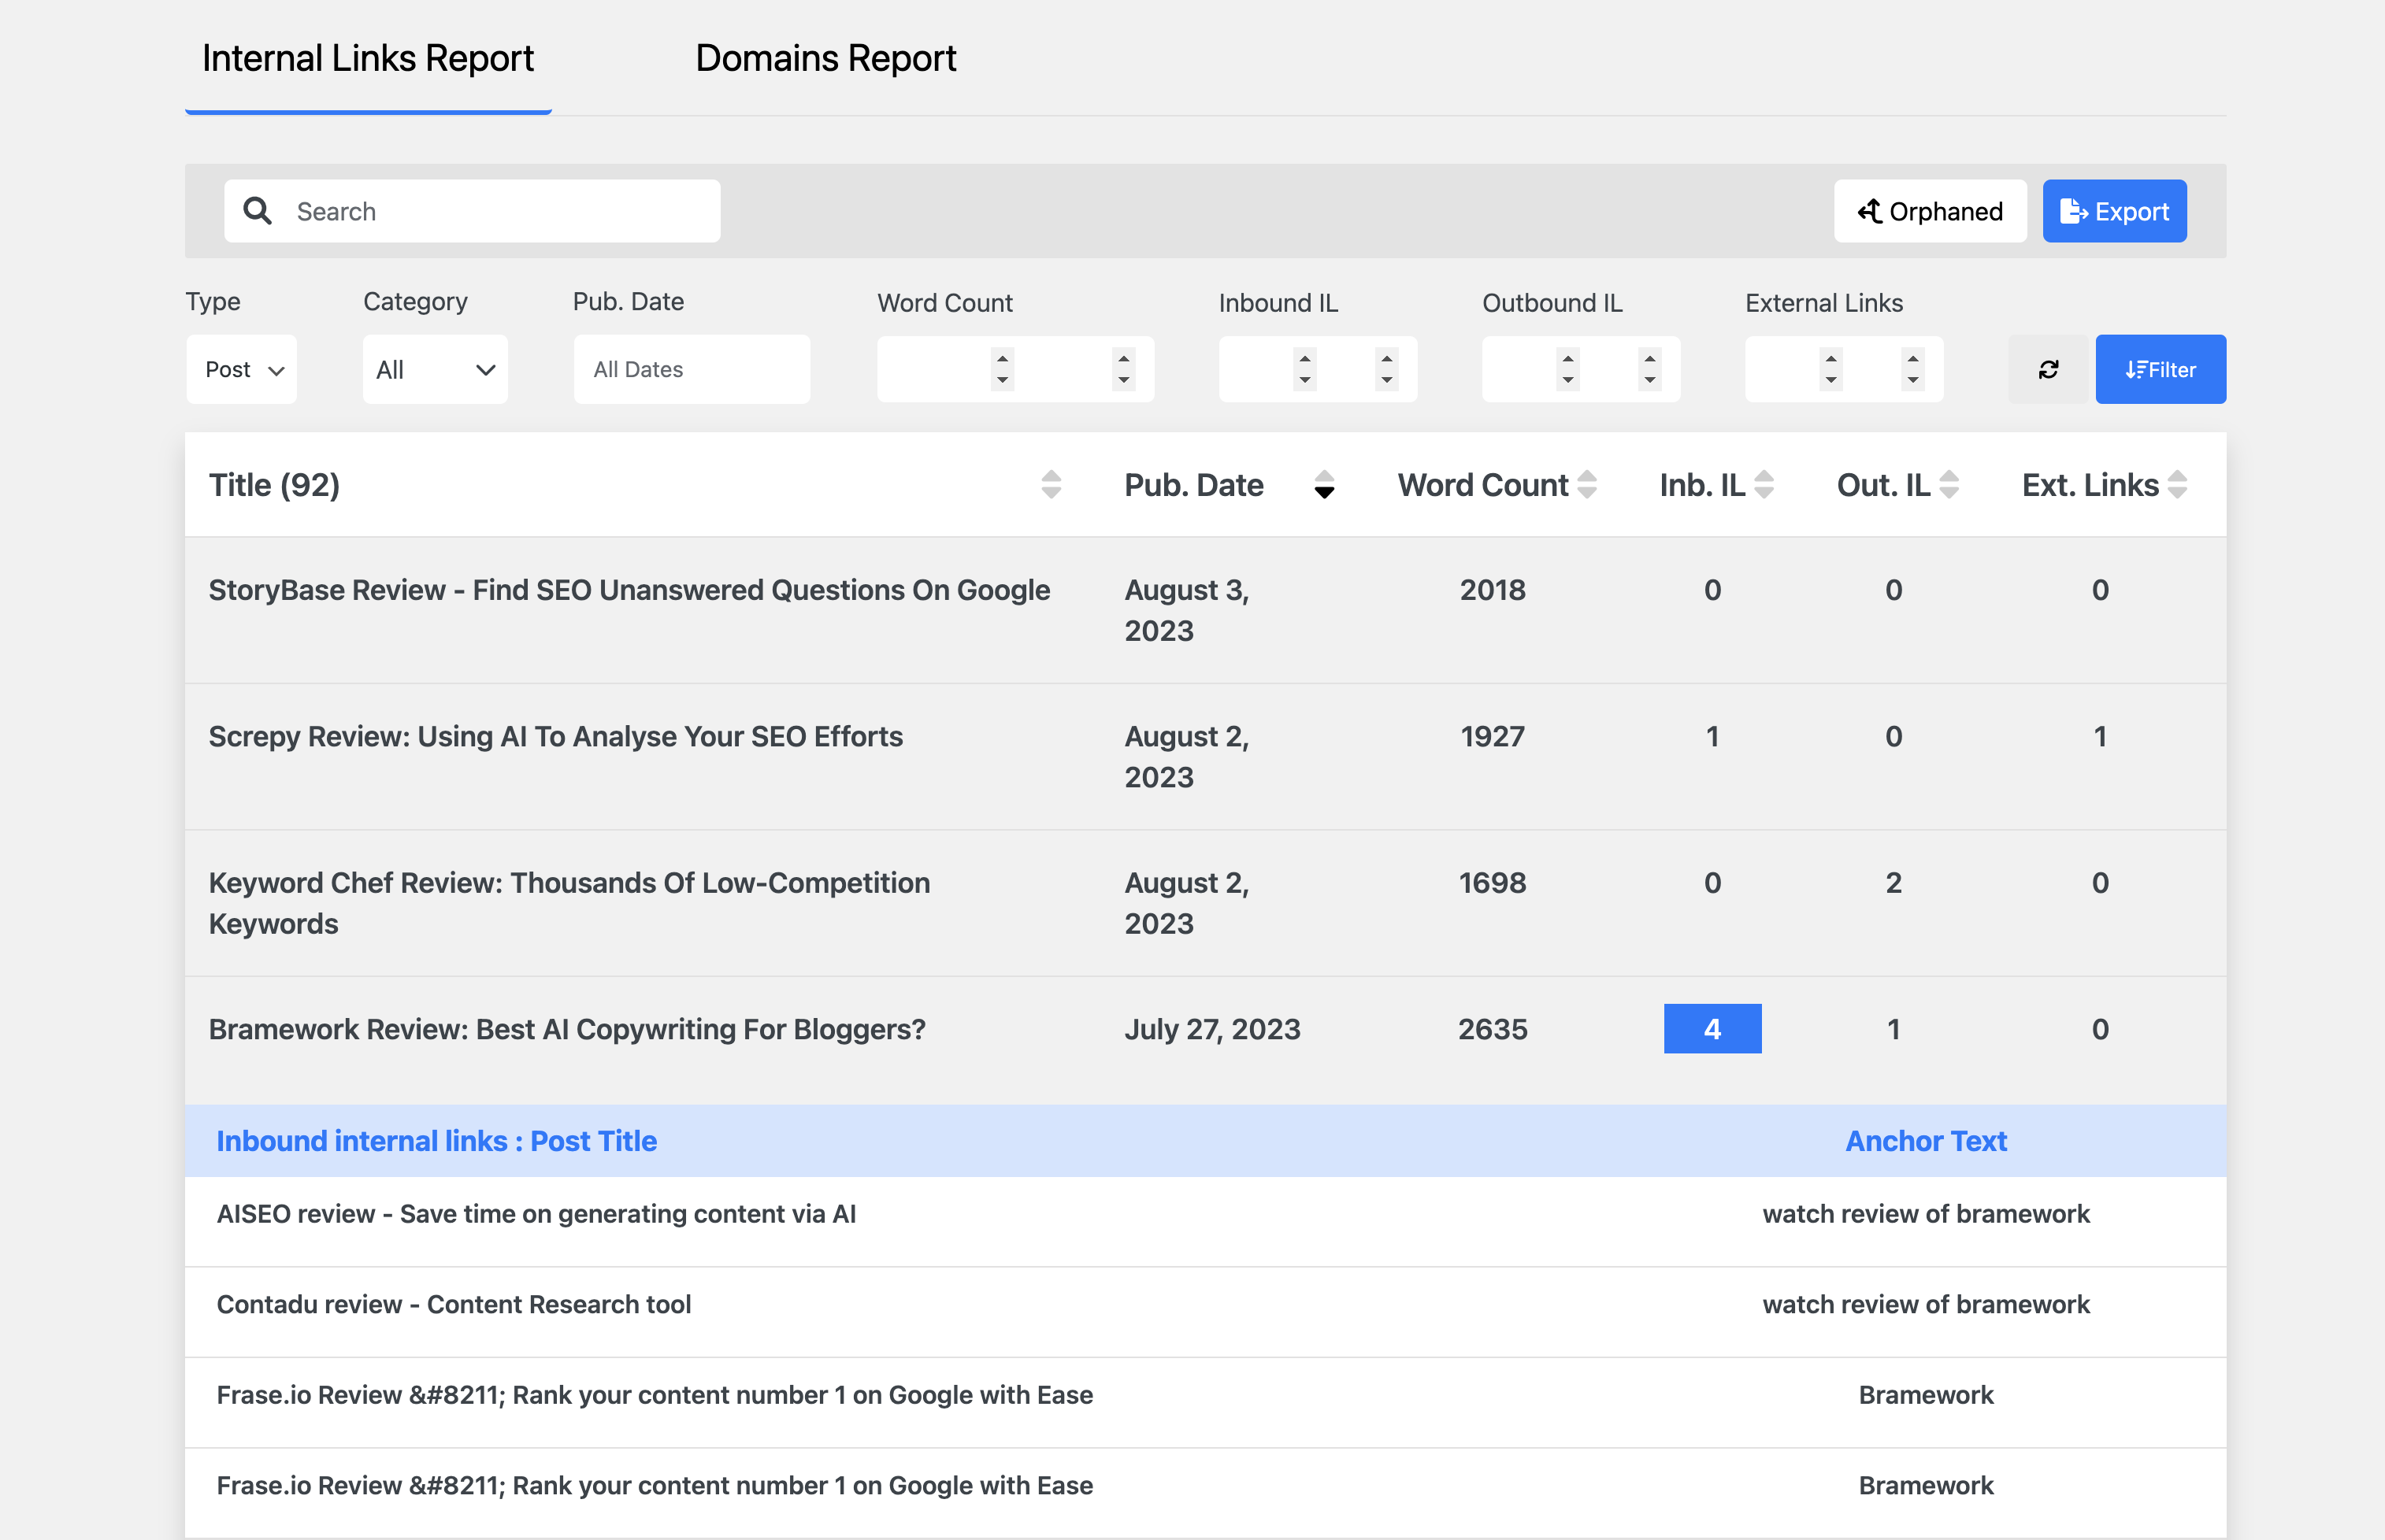Switch to Internal Links Report tab
Screen dimensions: 2385x1540
pos(368,58)
